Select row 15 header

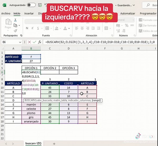coord(2,109)
